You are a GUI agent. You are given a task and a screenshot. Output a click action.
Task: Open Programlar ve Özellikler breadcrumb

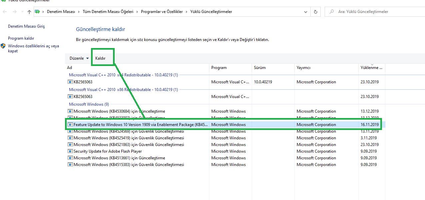pyautogui.click(x=162, y=12)
